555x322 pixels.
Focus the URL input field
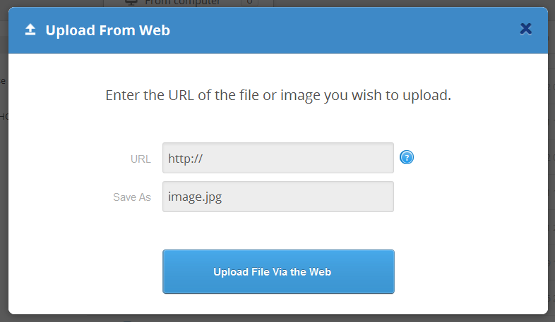(x=277, y=158)
